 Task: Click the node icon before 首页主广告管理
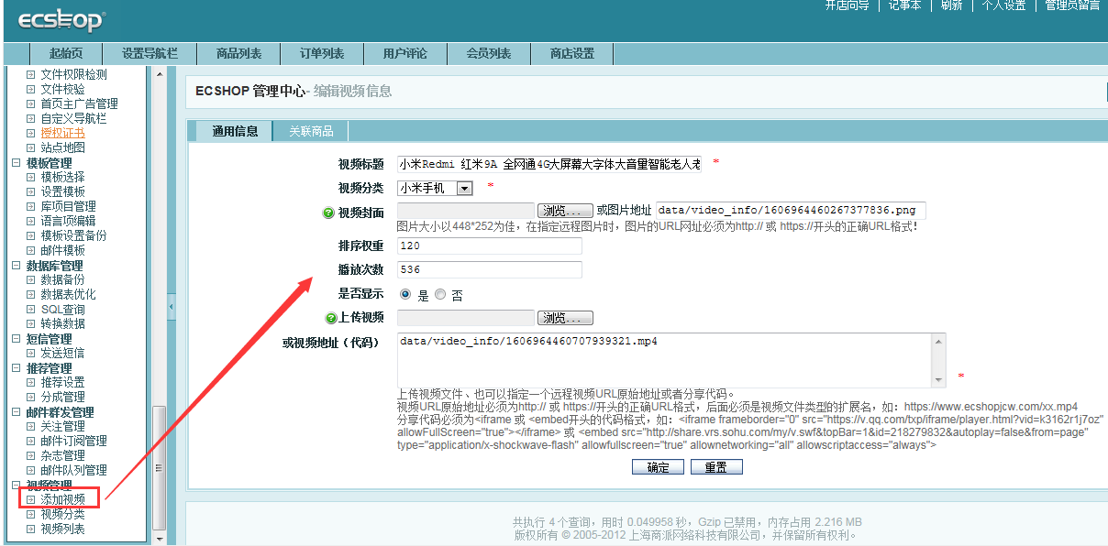[x=30, y=104]
